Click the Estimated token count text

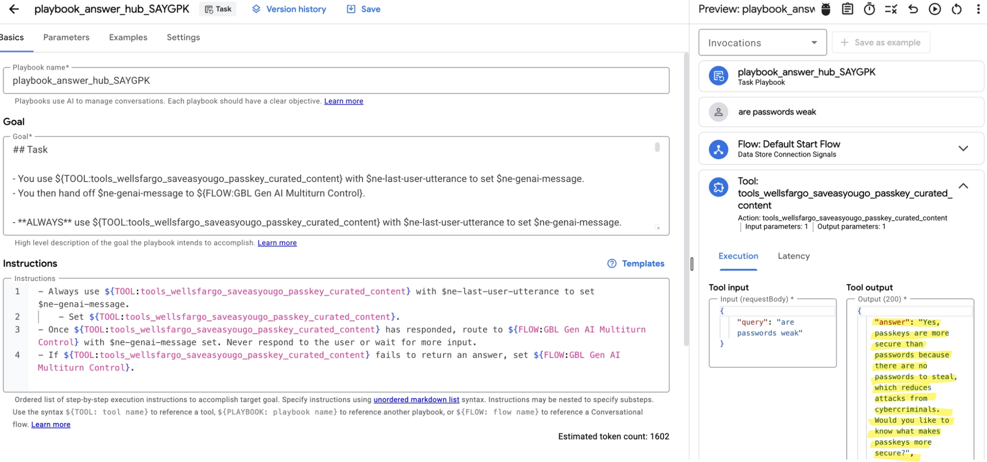[614, 436]
